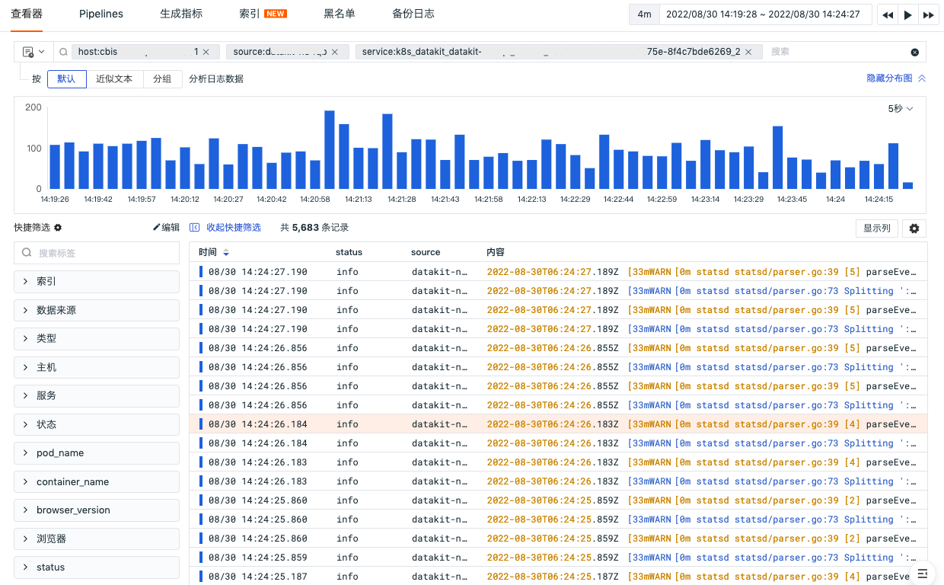Expand the 数据来源 filter section
This screenshot has width=944, height=585.
(x=97, y=310)
